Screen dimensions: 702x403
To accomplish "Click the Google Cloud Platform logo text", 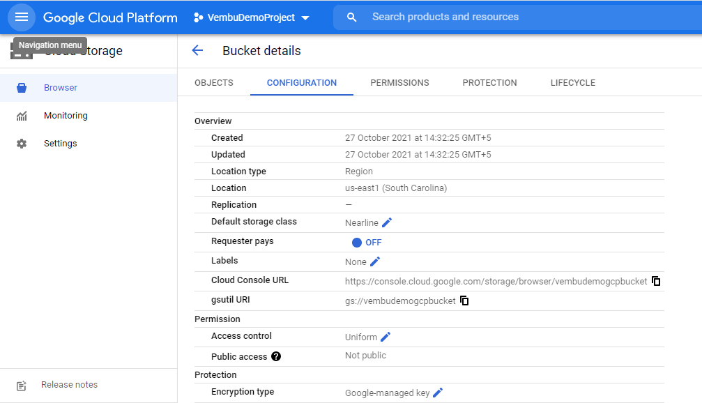I will [110, 17].
